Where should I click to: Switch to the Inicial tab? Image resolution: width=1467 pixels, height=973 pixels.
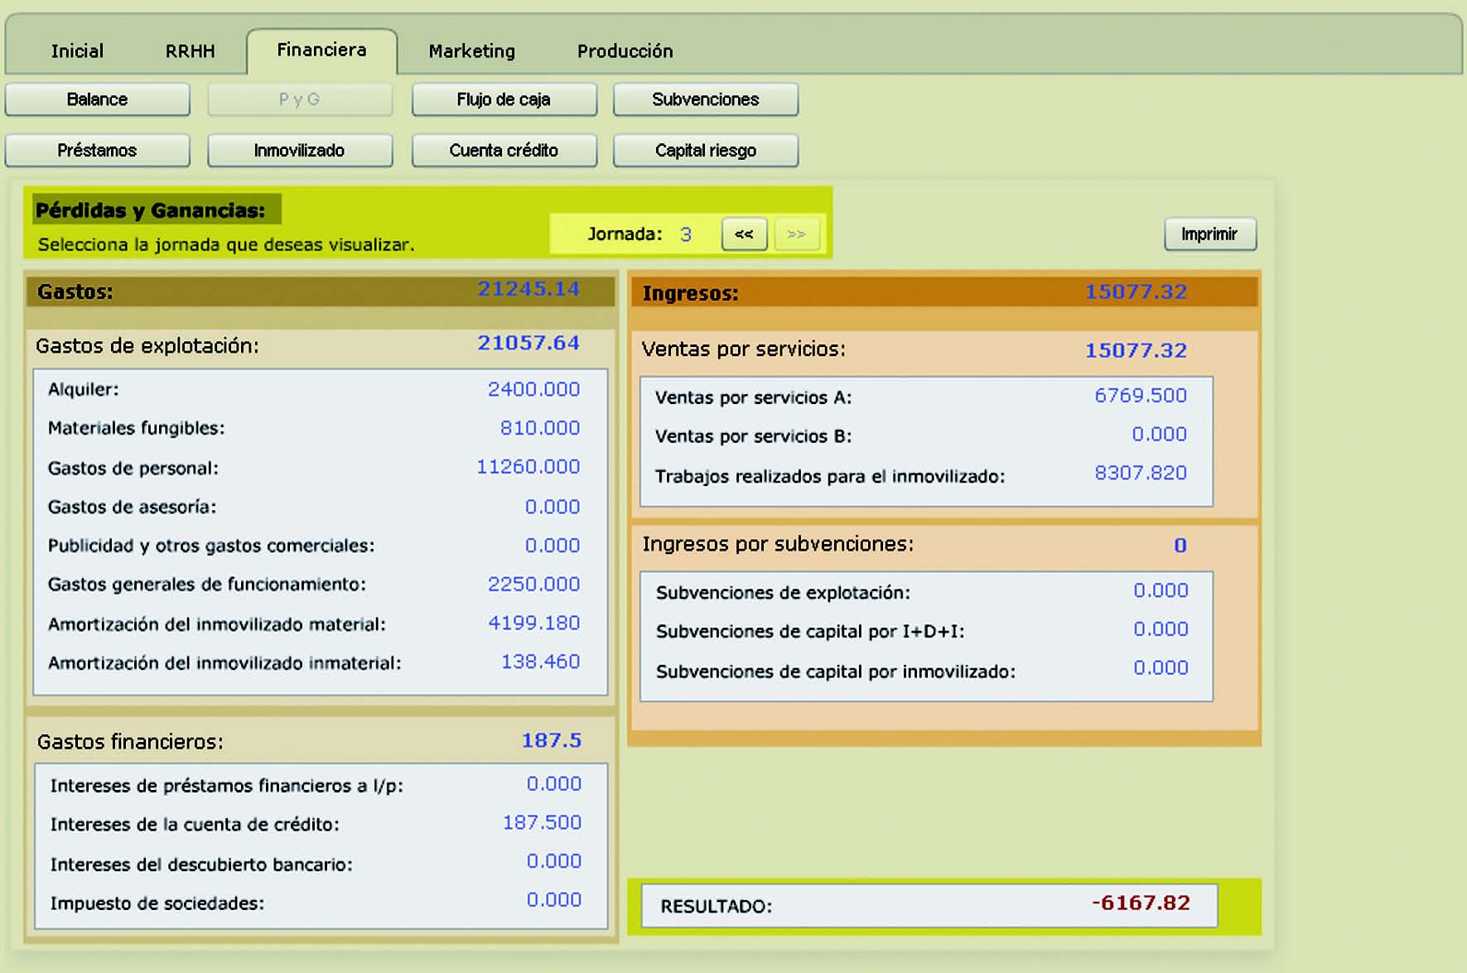coord(77,51)
